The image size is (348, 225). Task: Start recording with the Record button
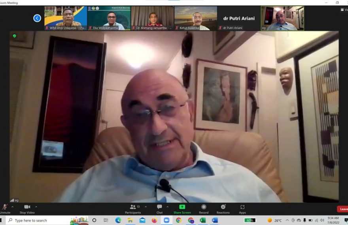pyautogui.click(x=204, y=208)
